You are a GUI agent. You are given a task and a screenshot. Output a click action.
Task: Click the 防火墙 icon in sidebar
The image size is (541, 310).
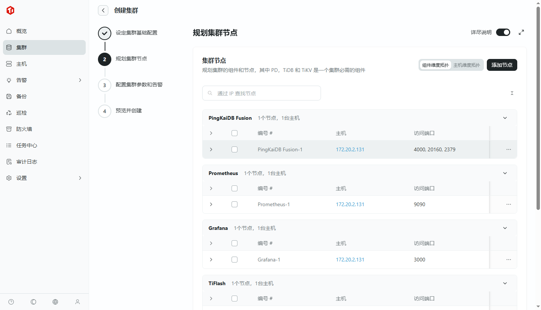(9, 129)
